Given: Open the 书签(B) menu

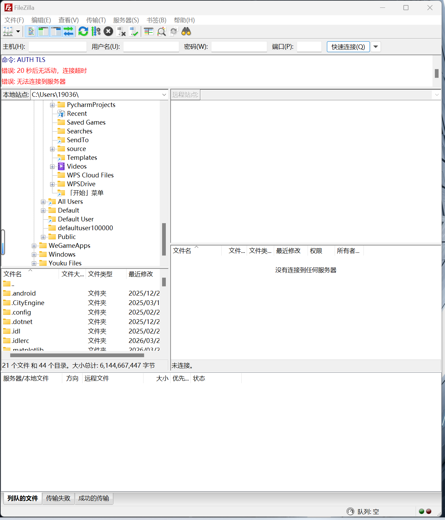Looking at the screenshot, I should (x=156, y=20).
